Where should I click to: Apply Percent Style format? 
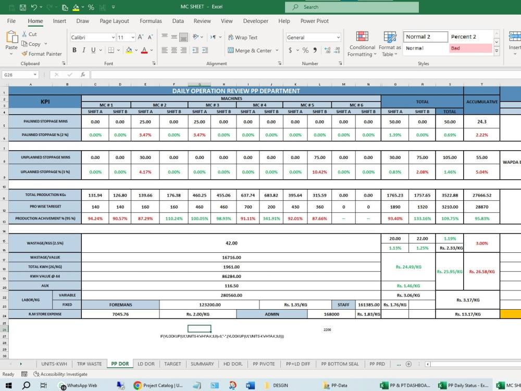pos(305,50)
